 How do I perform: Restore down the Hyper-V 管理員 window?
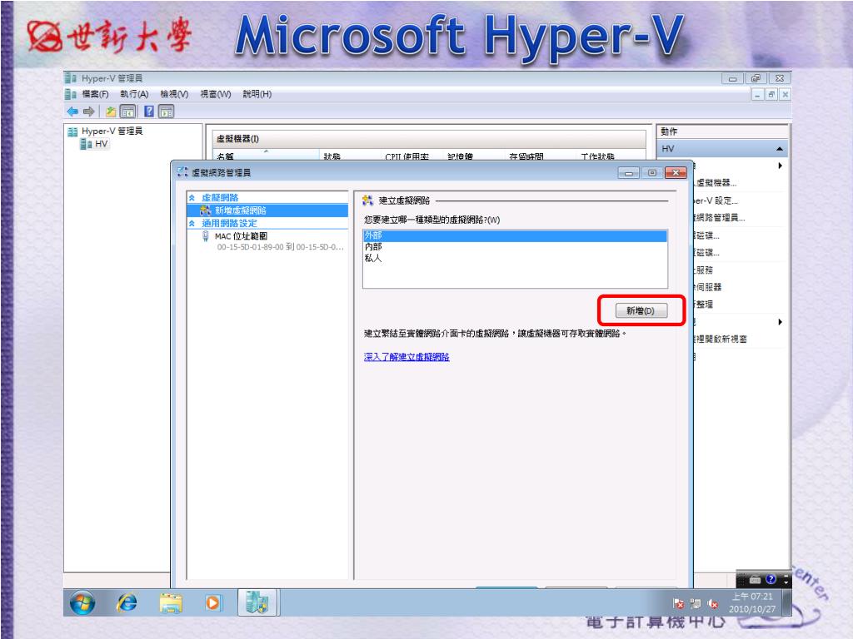(x=756, y=79)
